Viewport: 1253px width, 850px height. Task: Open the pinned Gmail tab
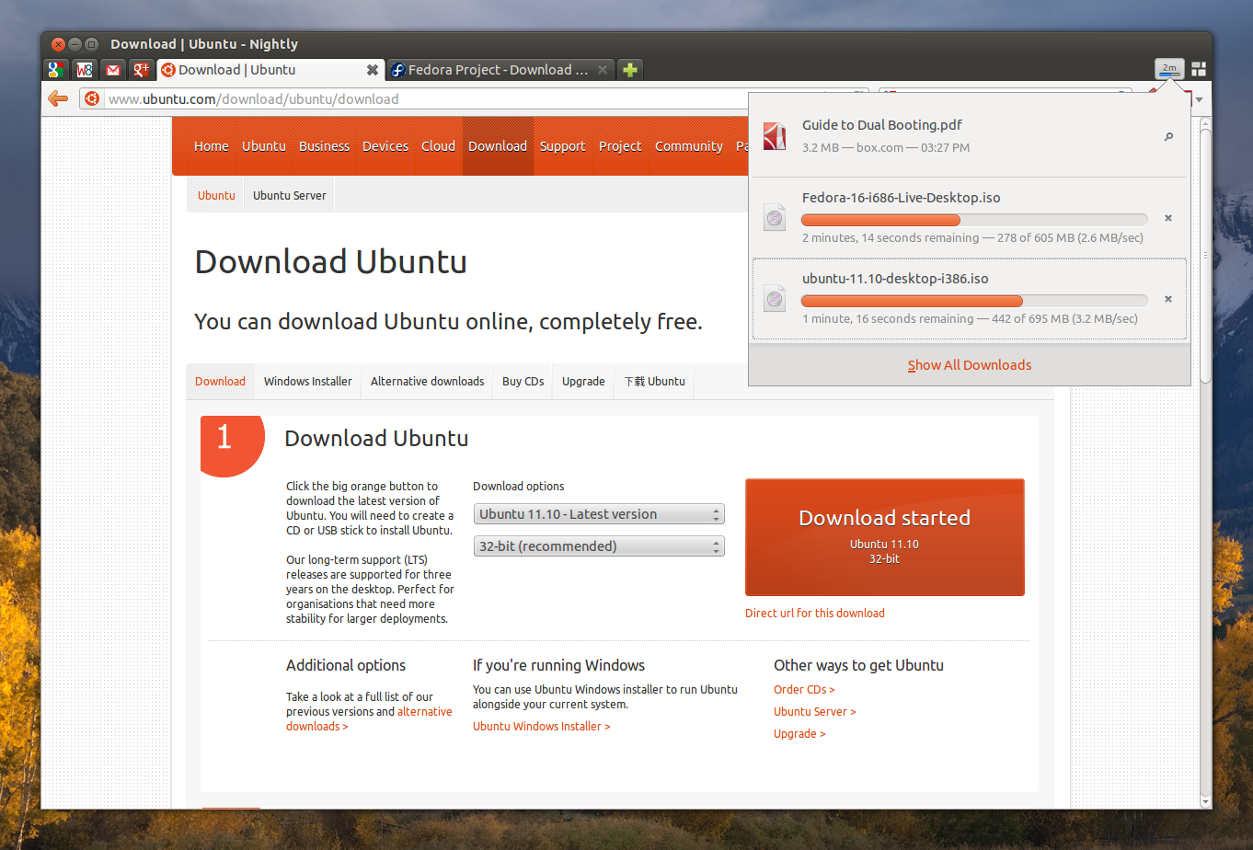113,70
